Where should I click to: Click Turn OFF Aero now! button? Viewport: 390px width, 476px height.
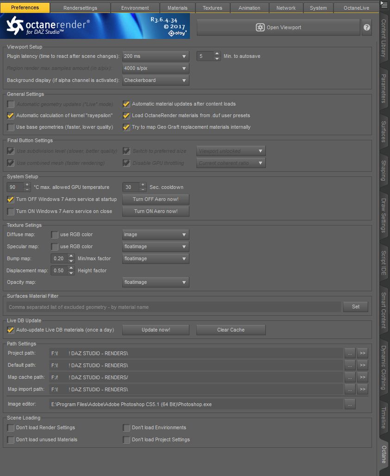[156, 200]
